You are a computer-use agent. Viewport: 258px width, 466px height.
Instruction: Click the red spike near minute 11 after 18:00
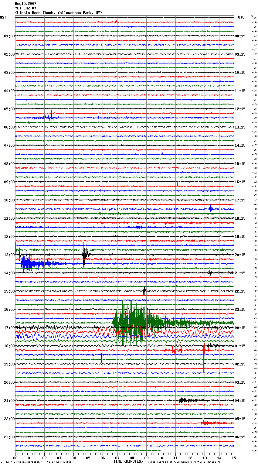tap(177, 350)
